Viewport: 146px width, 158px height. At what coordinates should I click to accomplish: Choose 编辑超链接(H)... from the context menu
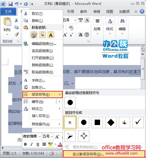click(43, 44)
